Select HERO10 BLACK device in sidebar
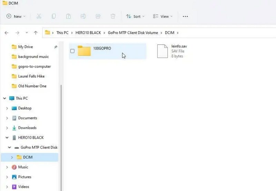The height and width of the screenshot is (191, 276). 31,138
